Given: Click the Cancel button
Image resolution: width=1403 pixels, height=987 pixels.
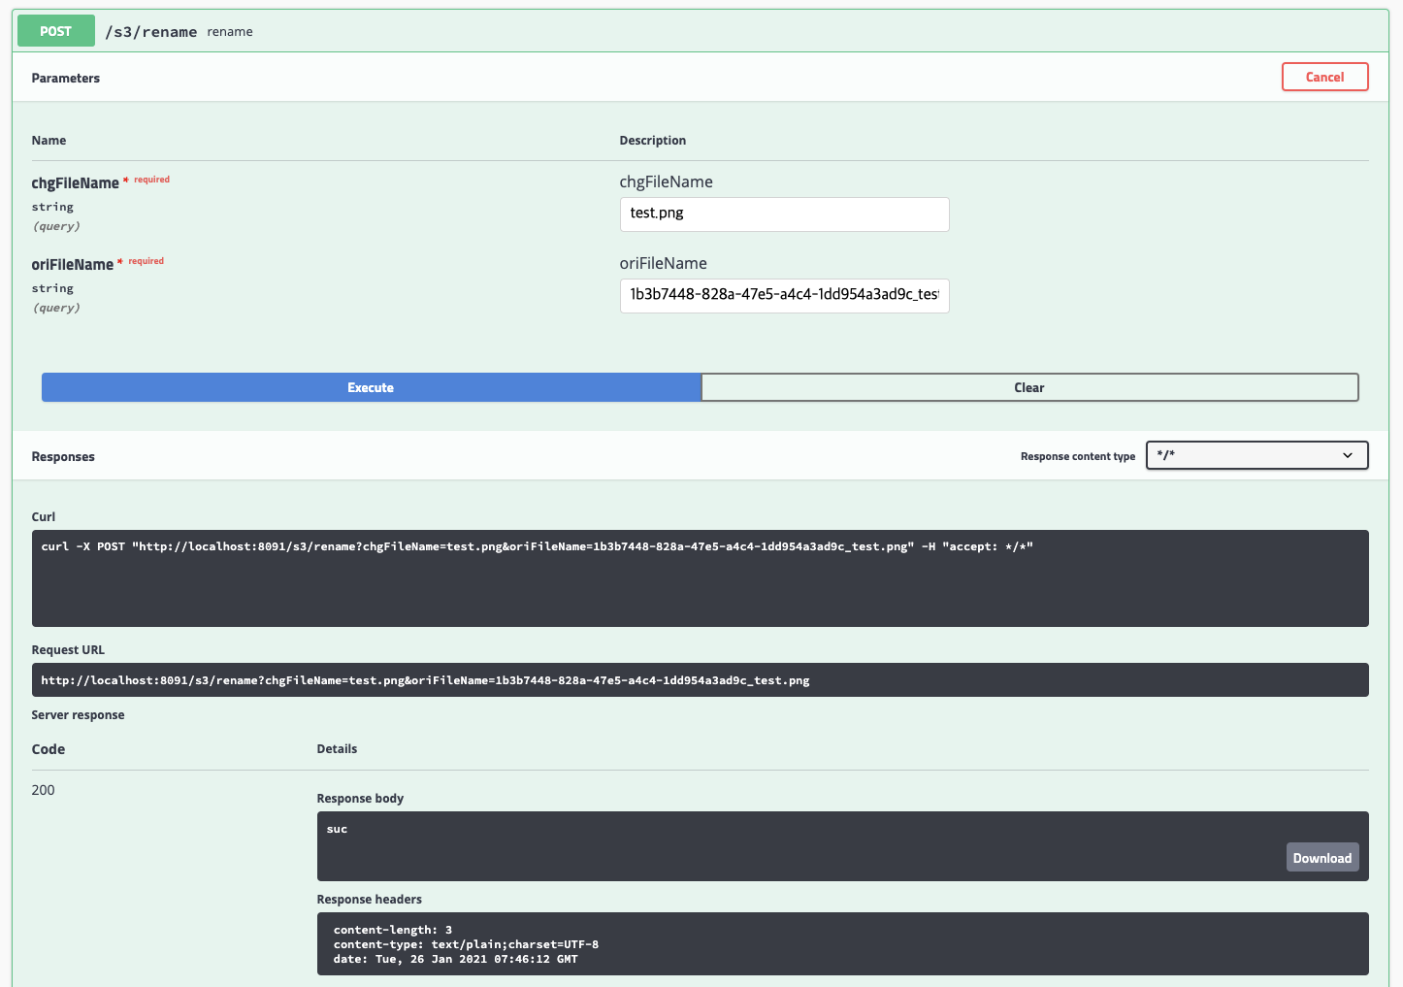Looking at the screenshot, I should [x=1324, y=77].
